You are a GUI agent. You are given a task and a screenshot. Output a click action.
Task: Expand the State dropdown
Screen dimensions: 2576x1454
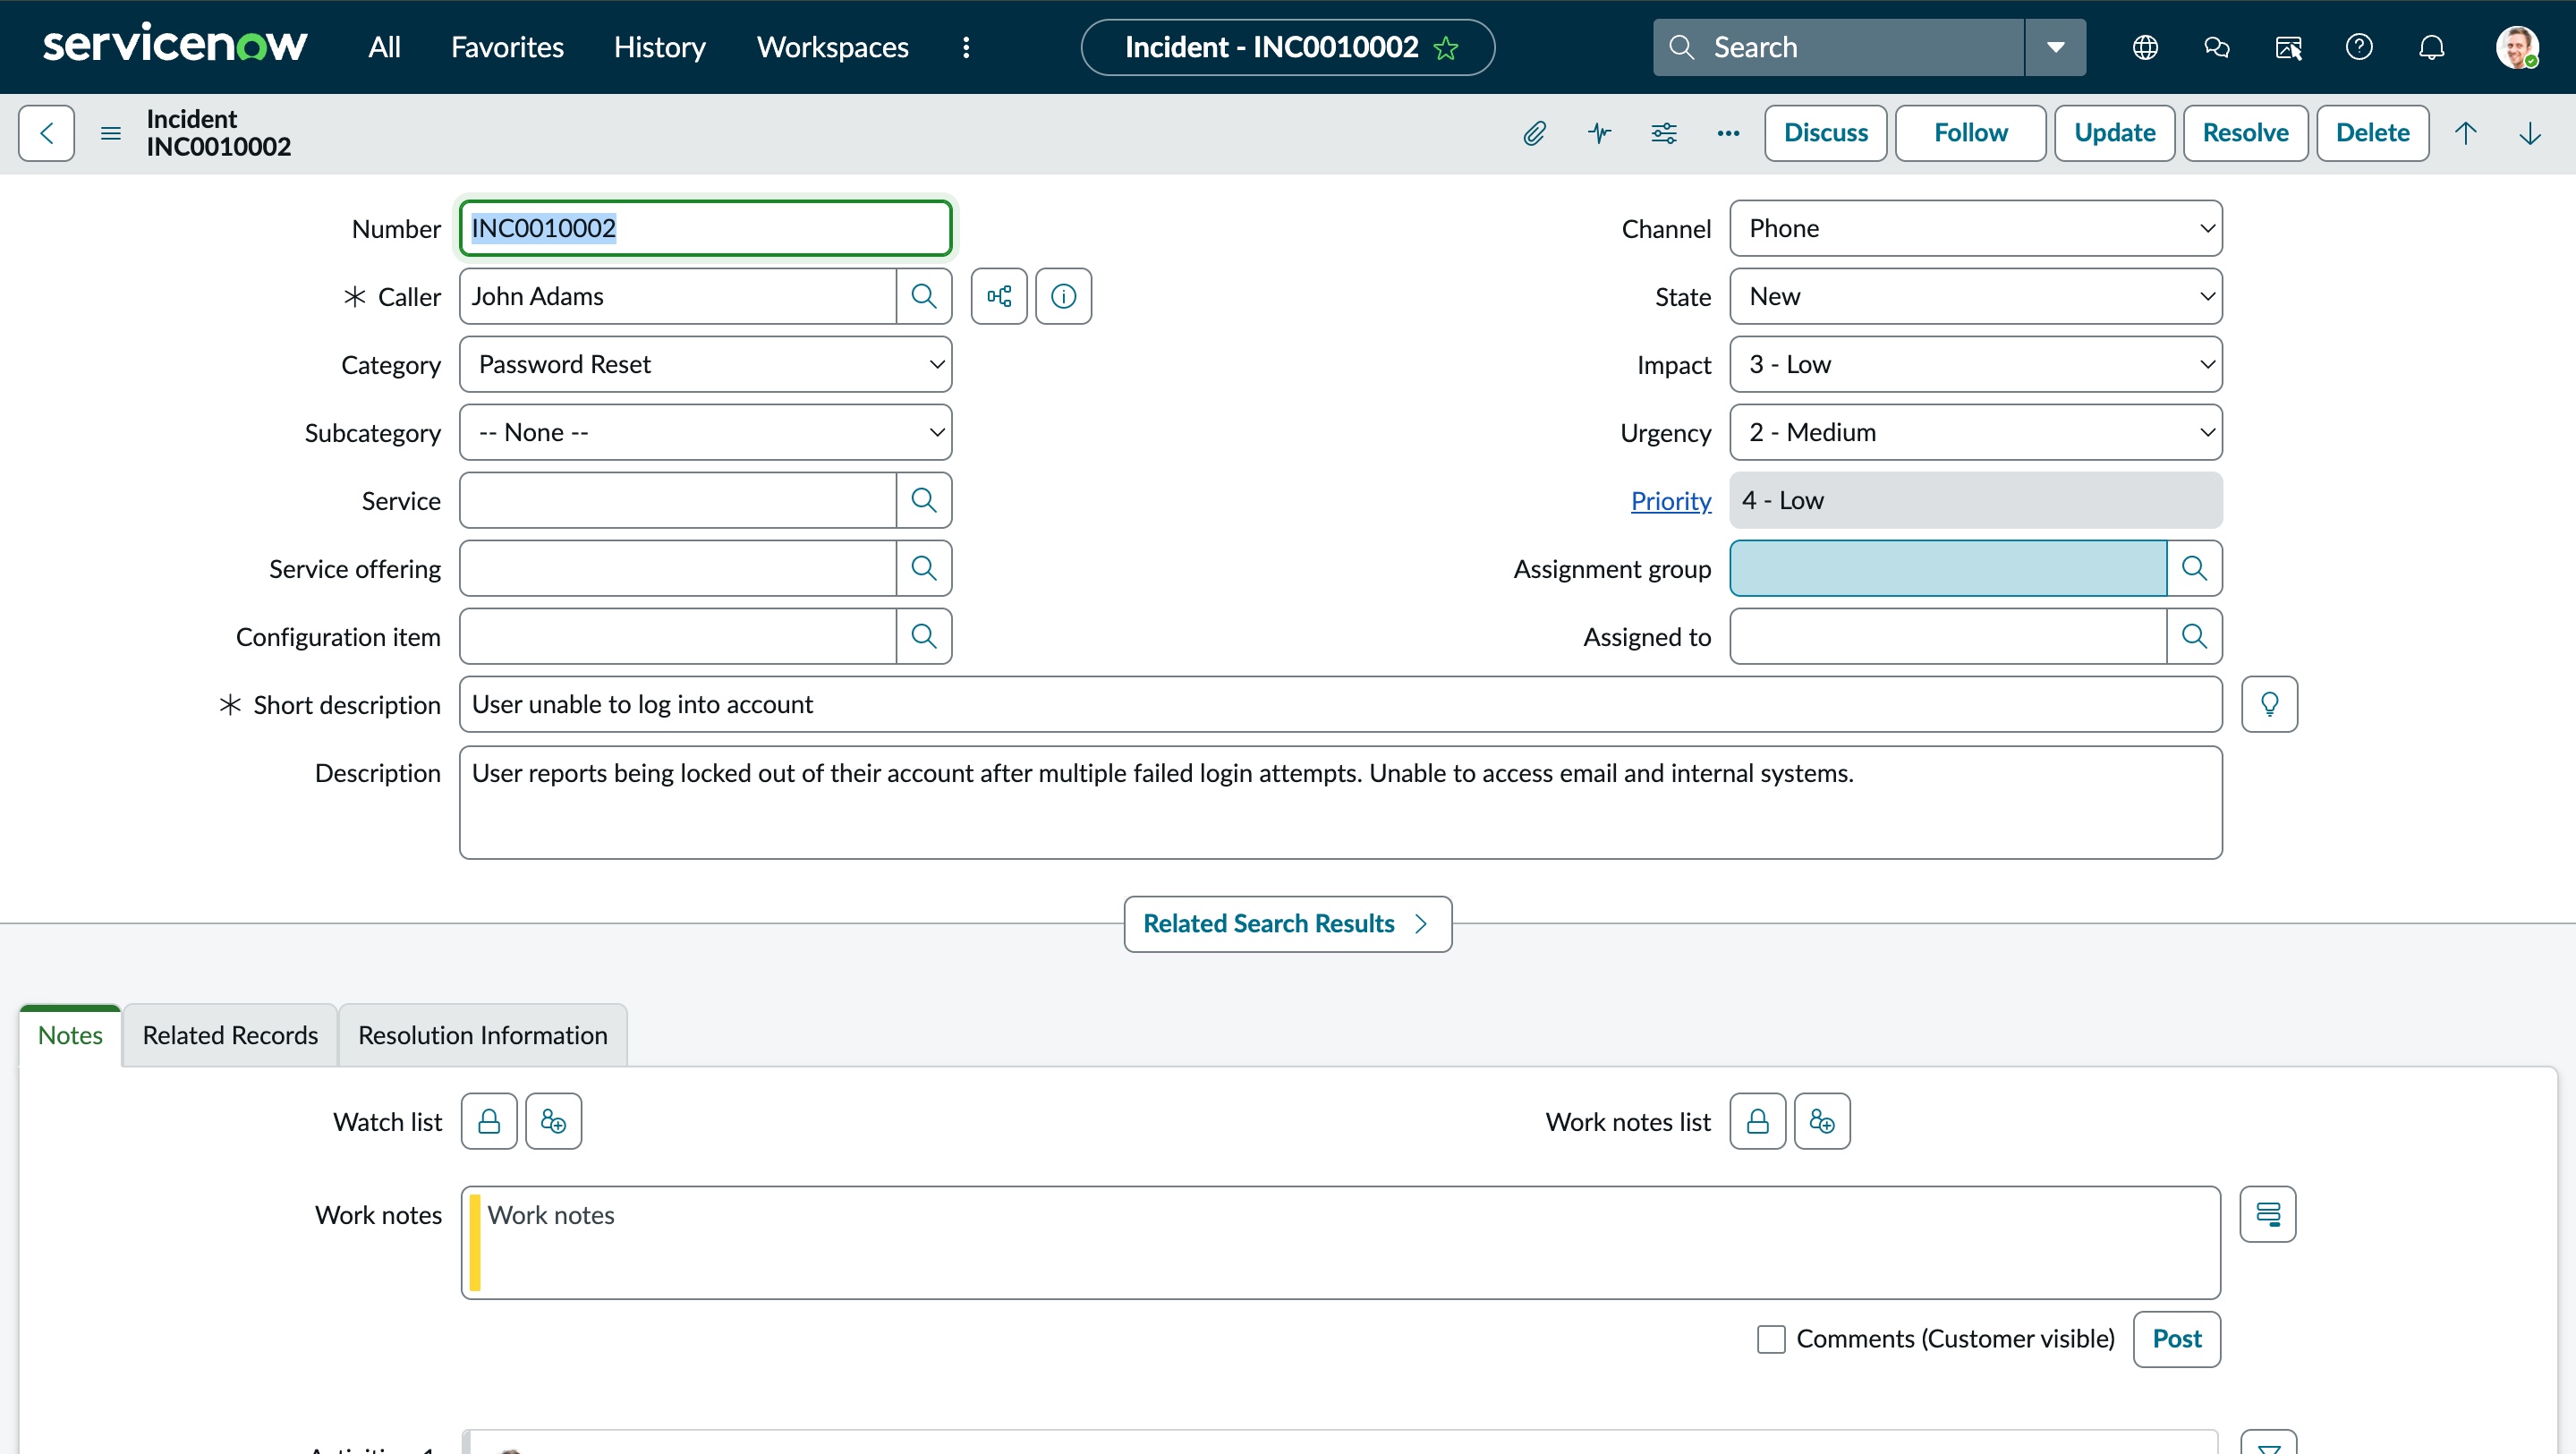(1975, 296)
